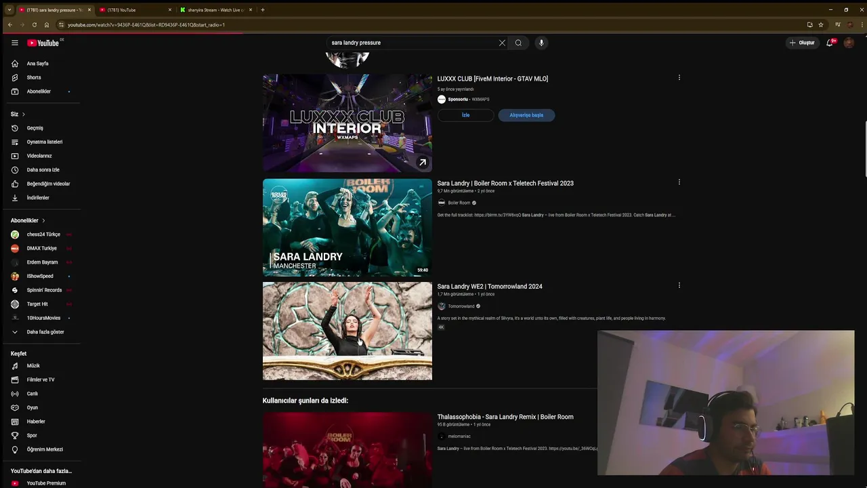Screen dimensions: 867x488
Task: Open Thalassophobia red Boiler Room thumbnail
Action: pyautogui.click(x=347, y=450)
